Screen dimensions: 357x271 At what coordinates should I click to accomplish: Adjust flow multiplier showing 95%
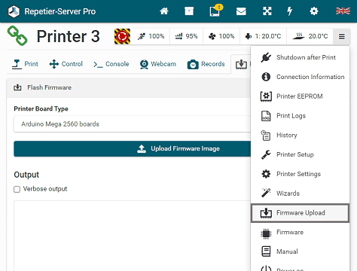coord(186,36)
